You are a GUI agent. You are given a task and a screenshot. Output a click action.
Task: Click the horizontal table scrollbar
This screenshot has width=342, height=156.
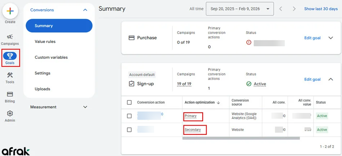pyautogui.click(x=240, y=138)
